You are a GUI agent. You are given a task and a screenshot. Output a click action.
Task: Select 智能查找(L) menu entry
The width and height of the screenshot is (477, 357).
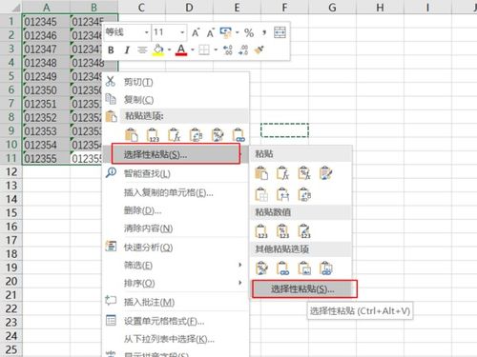point(176,173)
